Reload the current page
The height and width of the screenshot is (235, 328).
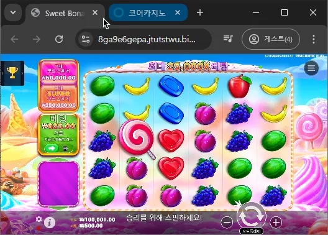pyautogui.click(x=59, y=39)
